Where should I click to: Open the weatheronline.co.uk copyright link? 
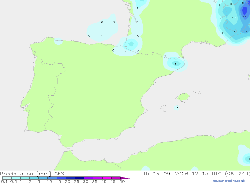pyautogui.click(x=229, y=181)
